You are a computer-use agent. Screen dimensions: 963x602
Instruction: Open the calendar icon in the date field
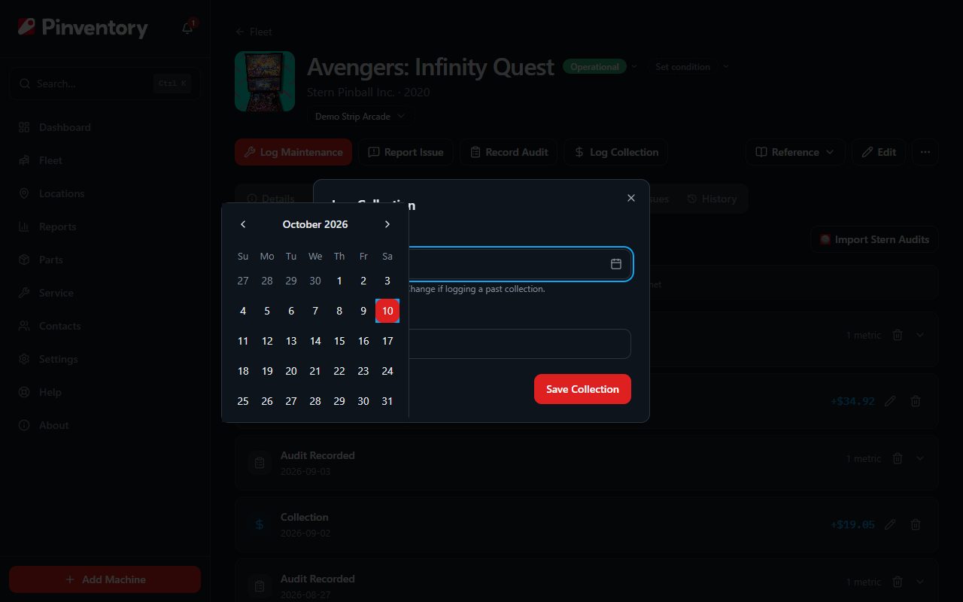click(615, 264)
